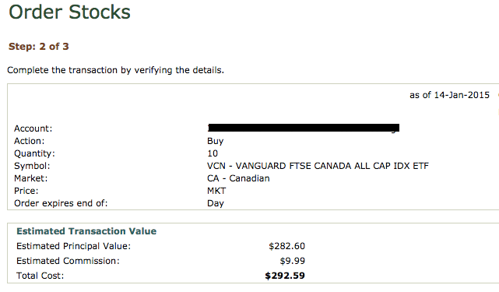Click the $9.99 commission amount

point(293,261)
